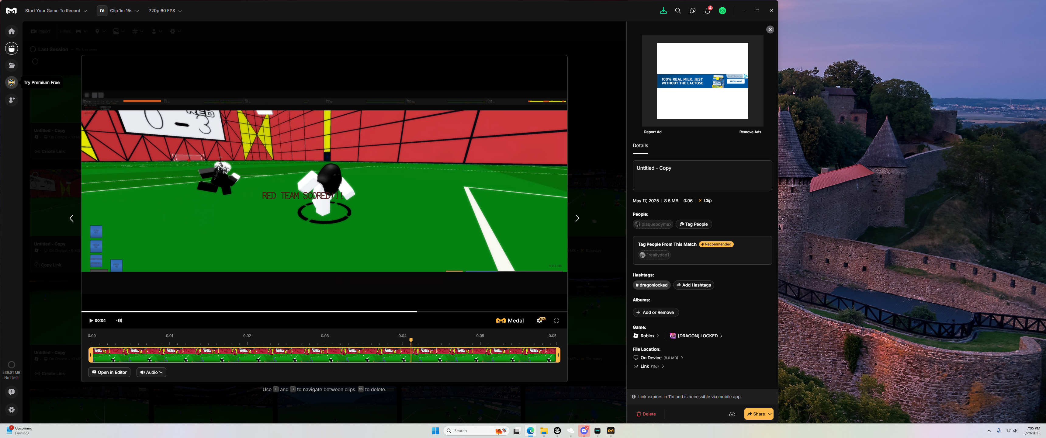This screenshot has height=438, width=1046.
Task: Click the right trim handle on timeline
Action: 558,355
